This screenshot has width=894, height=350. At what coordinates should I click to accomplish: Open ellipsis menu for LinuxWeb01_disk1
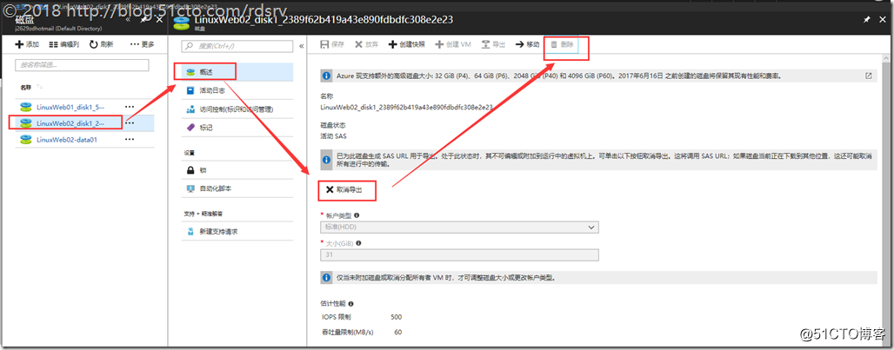[x=130, y=107]
